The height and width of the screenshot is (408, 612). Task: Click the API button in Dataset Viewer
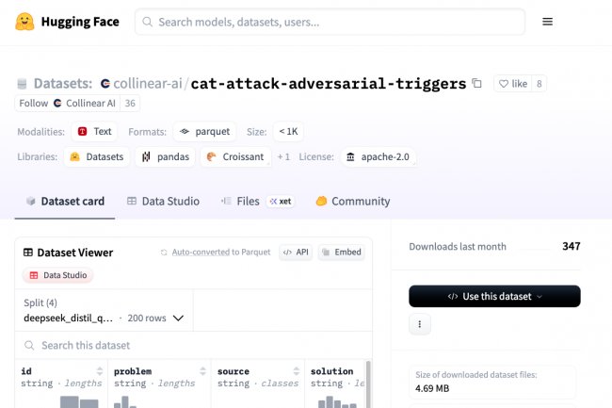pos(296,253)
